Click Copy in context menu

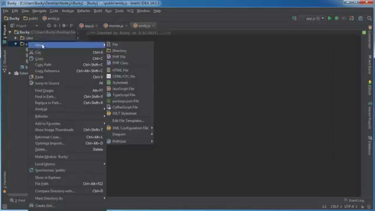(67, 59)
